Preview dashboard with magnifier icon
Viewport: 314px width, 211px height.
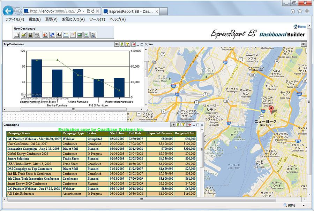click(93, 35)
